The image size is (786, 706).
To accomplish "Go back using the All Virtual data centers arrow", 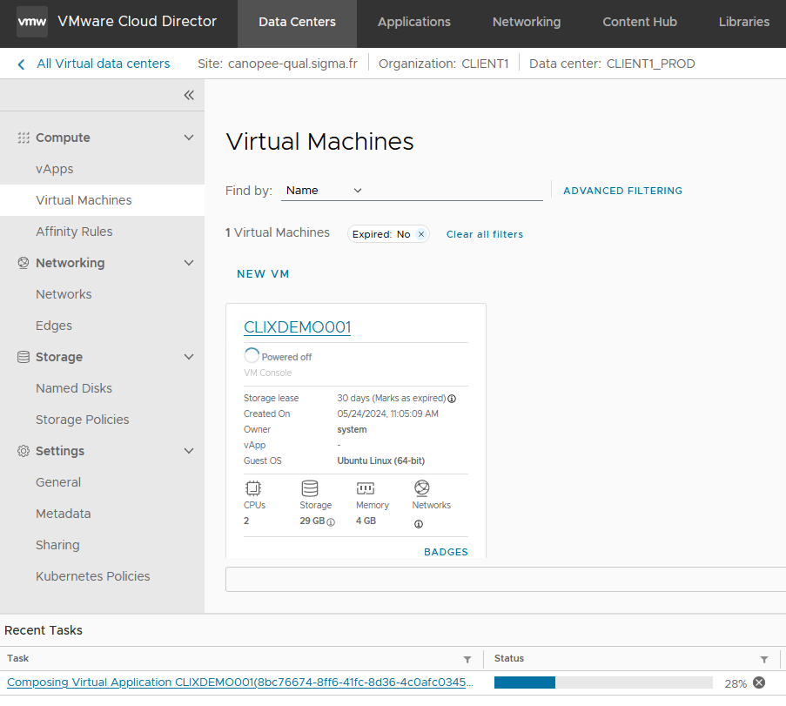I will click(22, 64).
